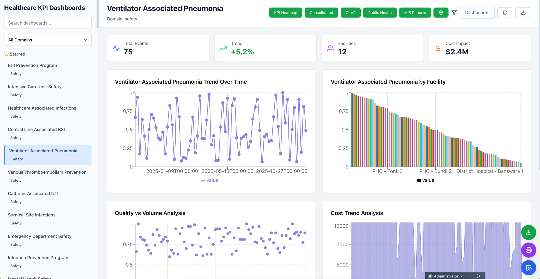Select Ventilator Associated Pneumonia in sidebar

[x=48, y=155]
